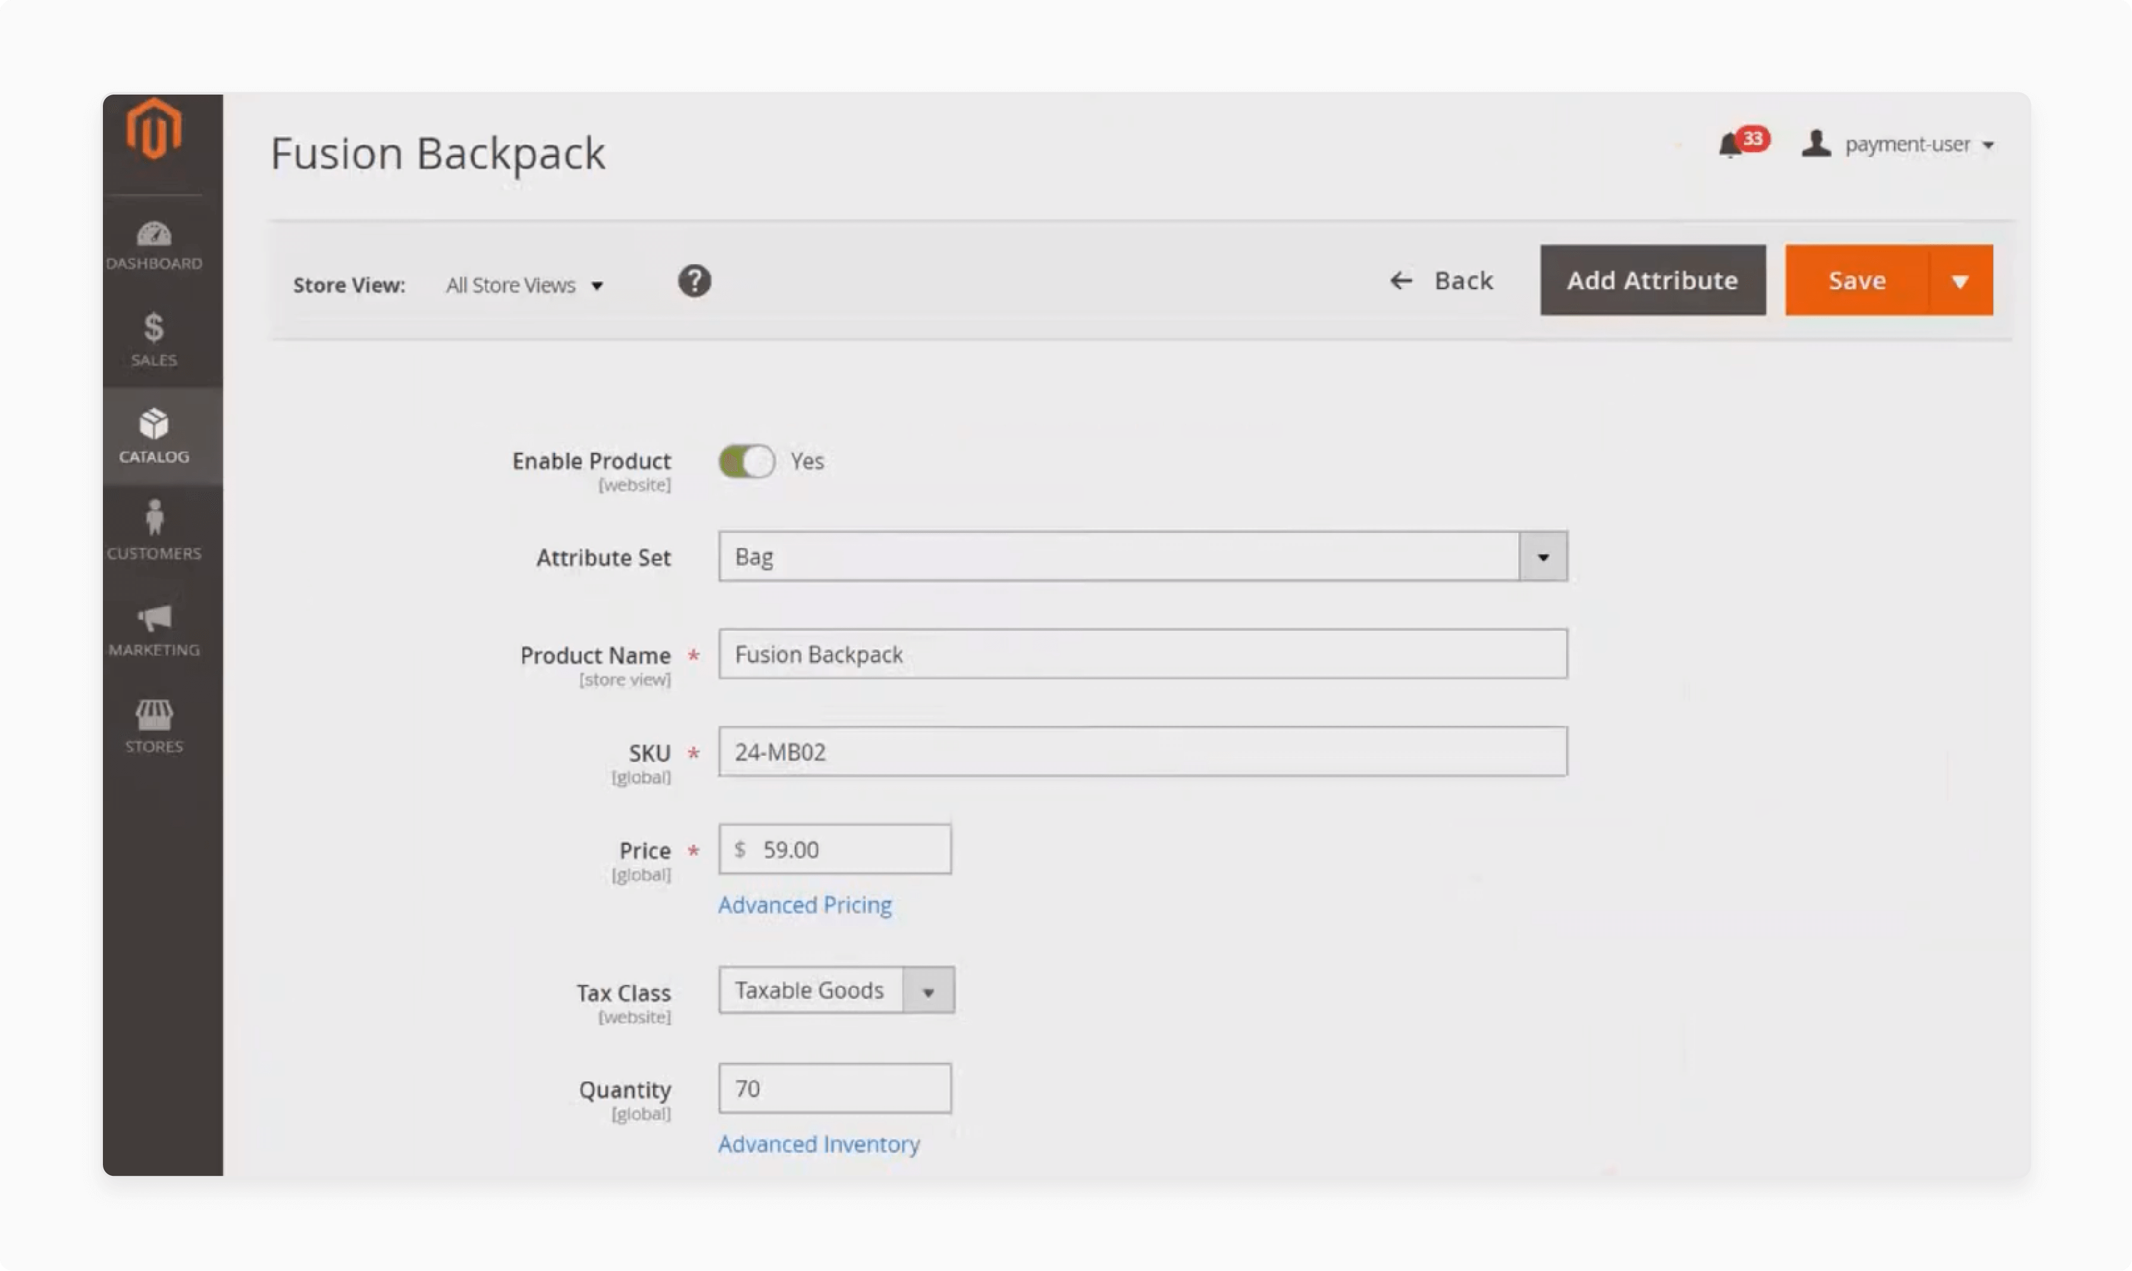
Task: Open the Advanced Inventory link
Action: click(x=818, y=1144)
